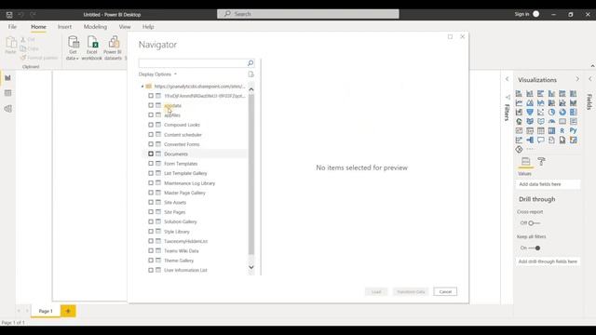Select the stacked bar chart visual

coord(519,93)
